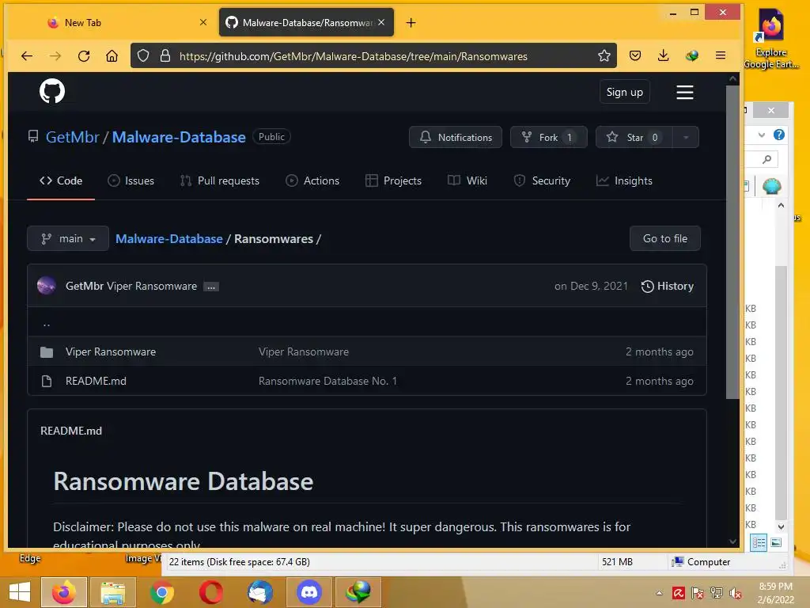This screenshot has height=608, width=810.
Task: Go back with the browser back arrow
Action: 27,56
